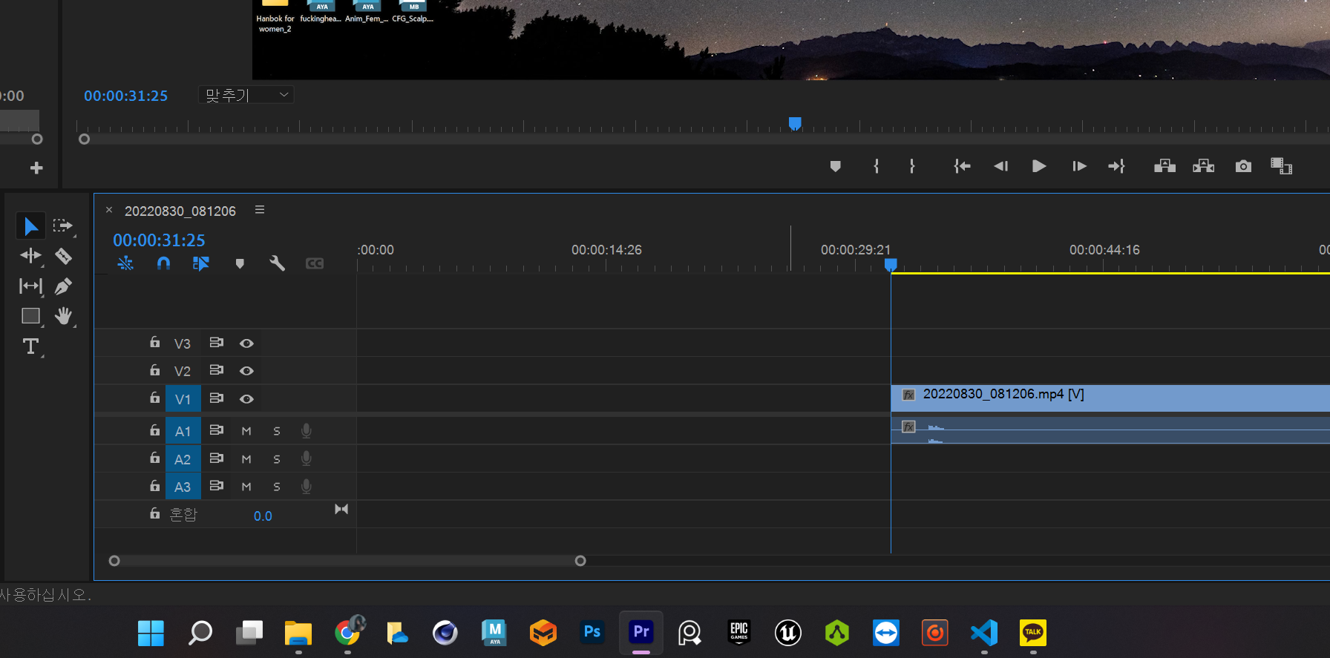Select the Rectangle tool
This screenshot has height=658, width=1330.
[30, 316]
